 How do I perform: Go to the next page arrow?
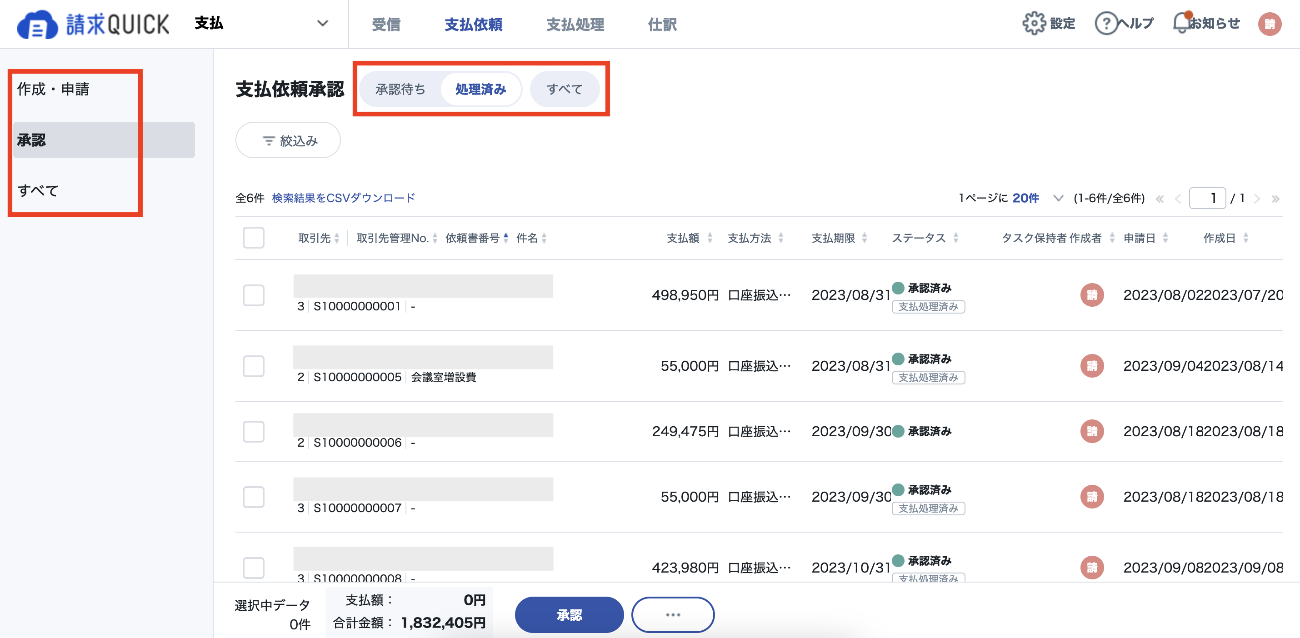(1257, 199)
